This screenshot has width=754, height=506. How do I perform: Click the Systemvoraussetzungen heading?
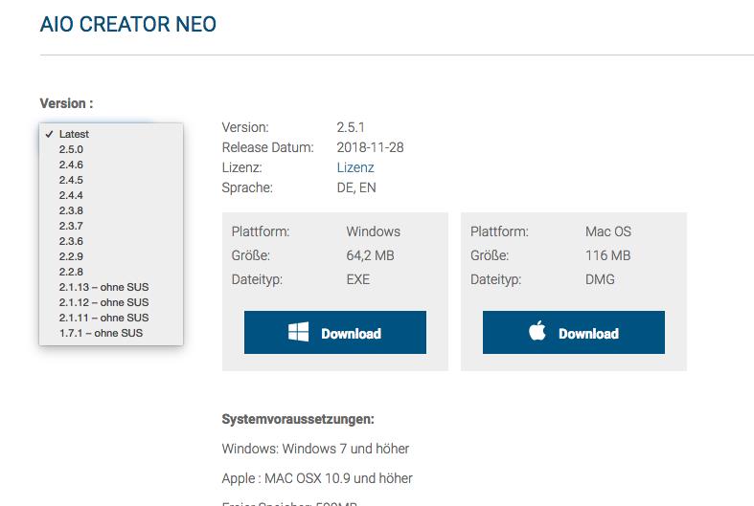click(x=298, y=419)
